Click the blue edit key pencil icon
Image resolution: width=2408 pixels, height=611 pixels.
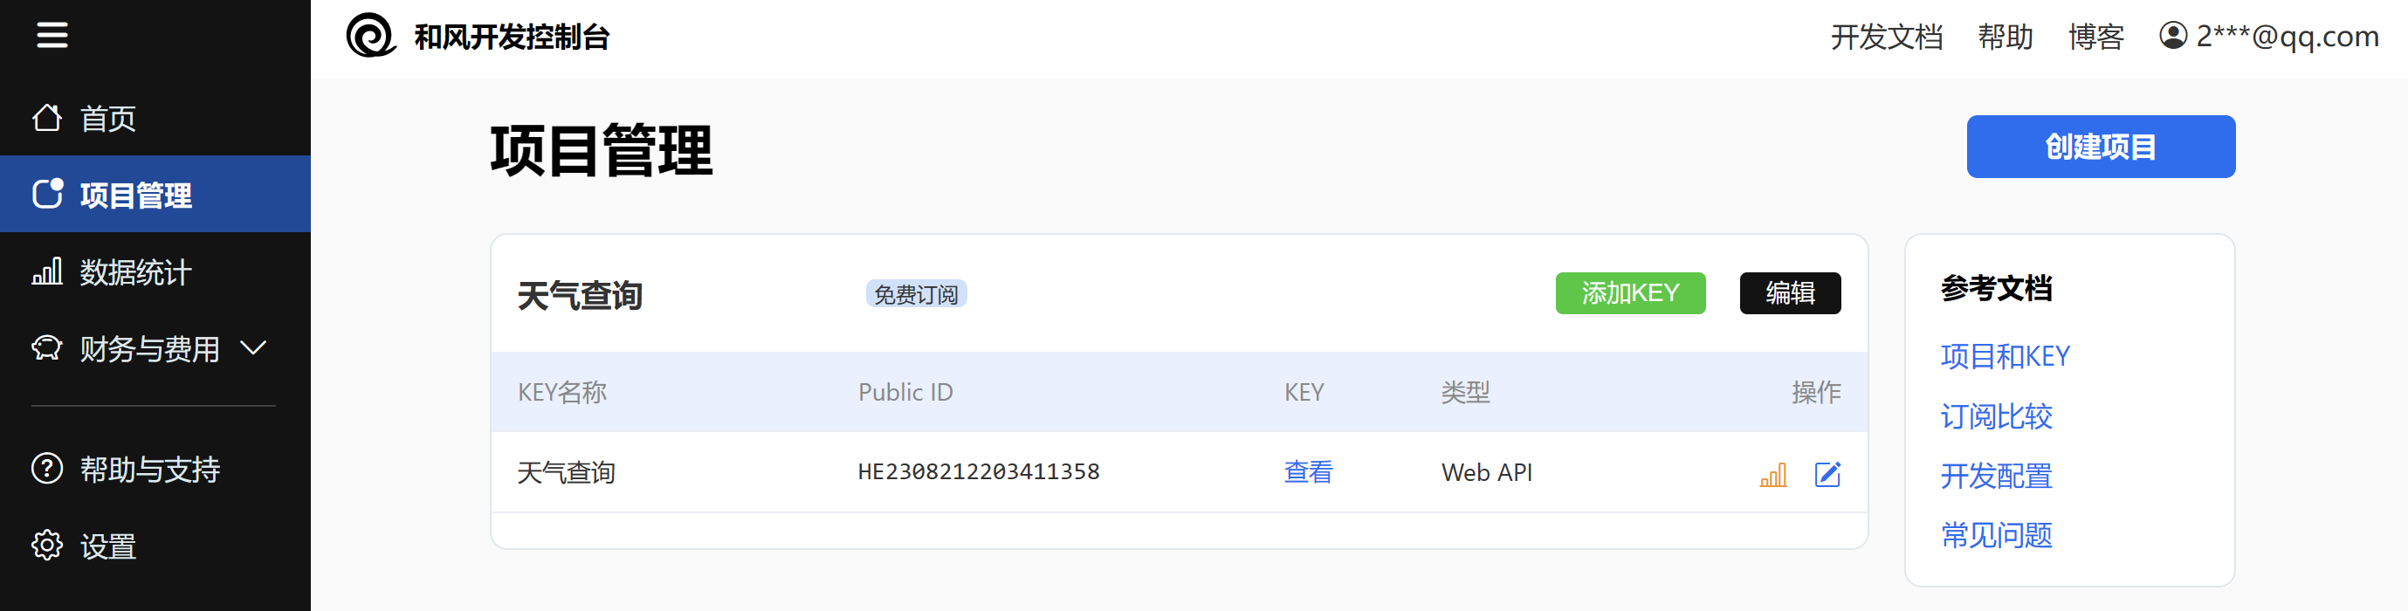point(1827,475)
